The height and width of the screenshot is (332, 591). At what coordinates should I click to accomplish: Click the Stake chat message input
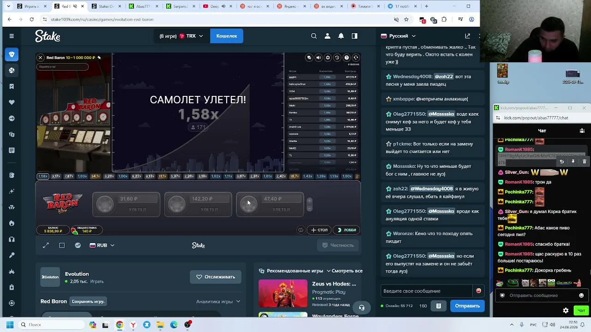click(427, 291)
